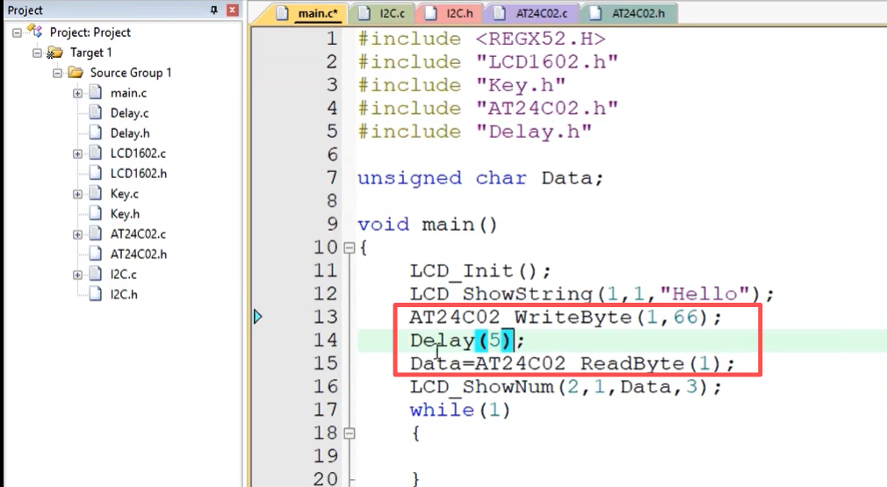Select LCD1602.h in the project tree
This screenshot has height=487, width=887.
point(139,174)
